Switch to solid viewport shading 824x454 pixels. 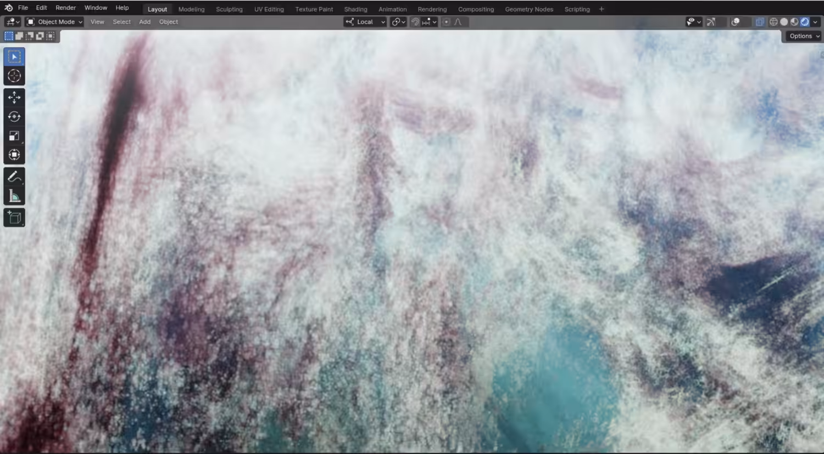click(x=784, y=22)
